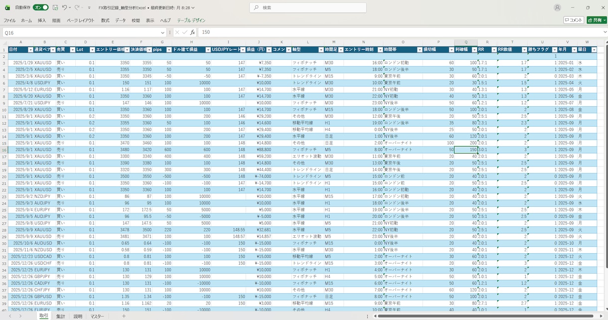Toggle the 自動保存 AutoSave switch
Screen dimensions: 608x320
41,7
